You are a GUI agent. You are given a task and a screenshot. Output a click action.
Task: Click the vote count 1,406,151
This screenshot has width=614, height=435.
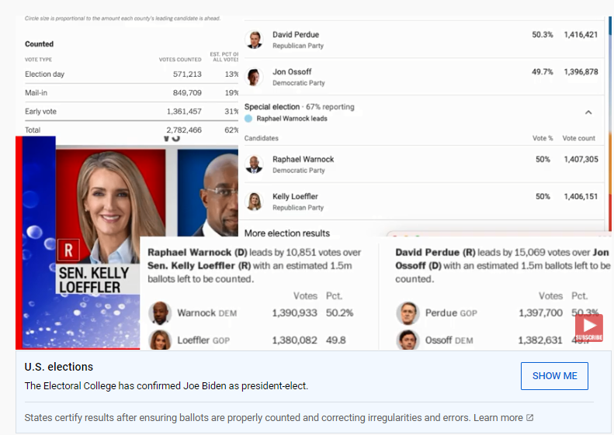point(581,196)
